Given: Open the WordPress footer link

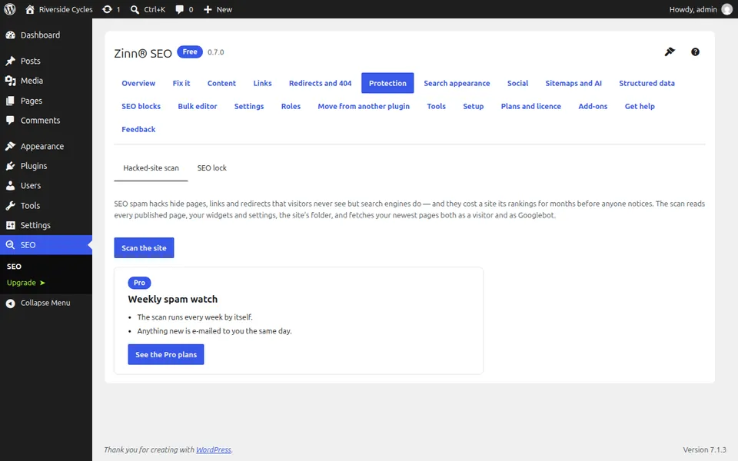Looking at the screenshot, I should click(x=214, y=449).
